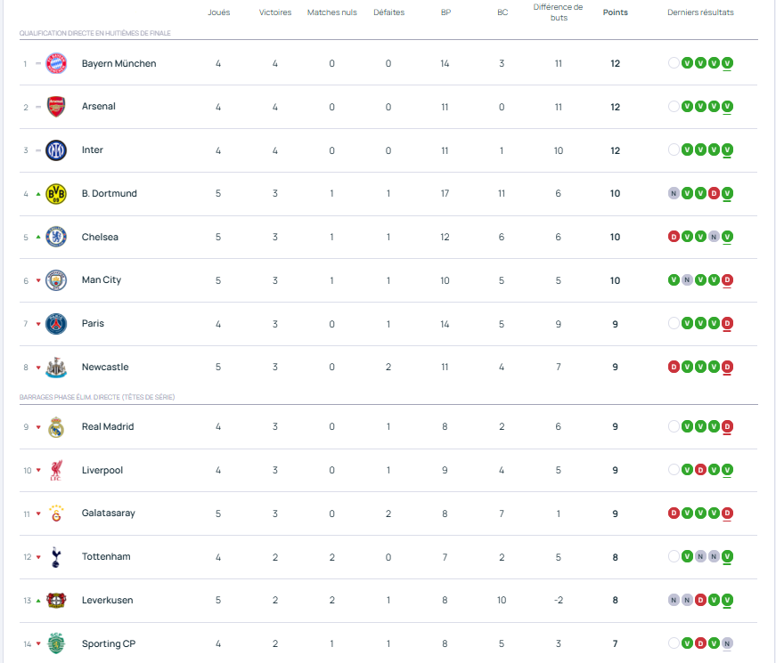Open the Sporting CP team link

tap(109, 643)
